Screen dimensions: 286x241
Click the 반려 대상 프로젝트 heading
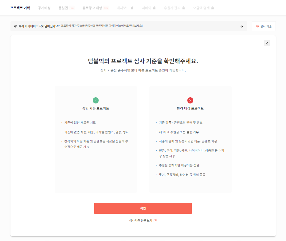(190, 108)
